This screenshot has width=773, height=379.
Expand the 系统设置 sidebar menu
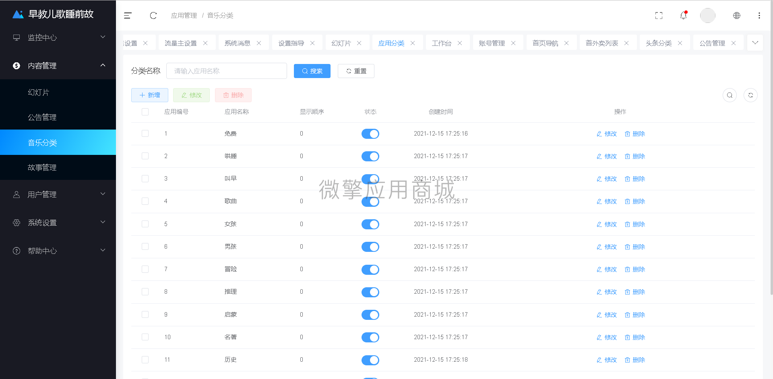point(58,222)
